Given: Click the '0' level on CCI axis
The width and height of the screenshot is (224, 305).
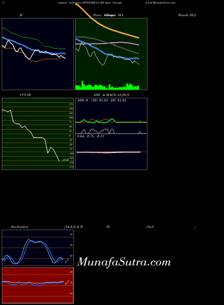Looking at the screenshot, I should pos(70,135).
